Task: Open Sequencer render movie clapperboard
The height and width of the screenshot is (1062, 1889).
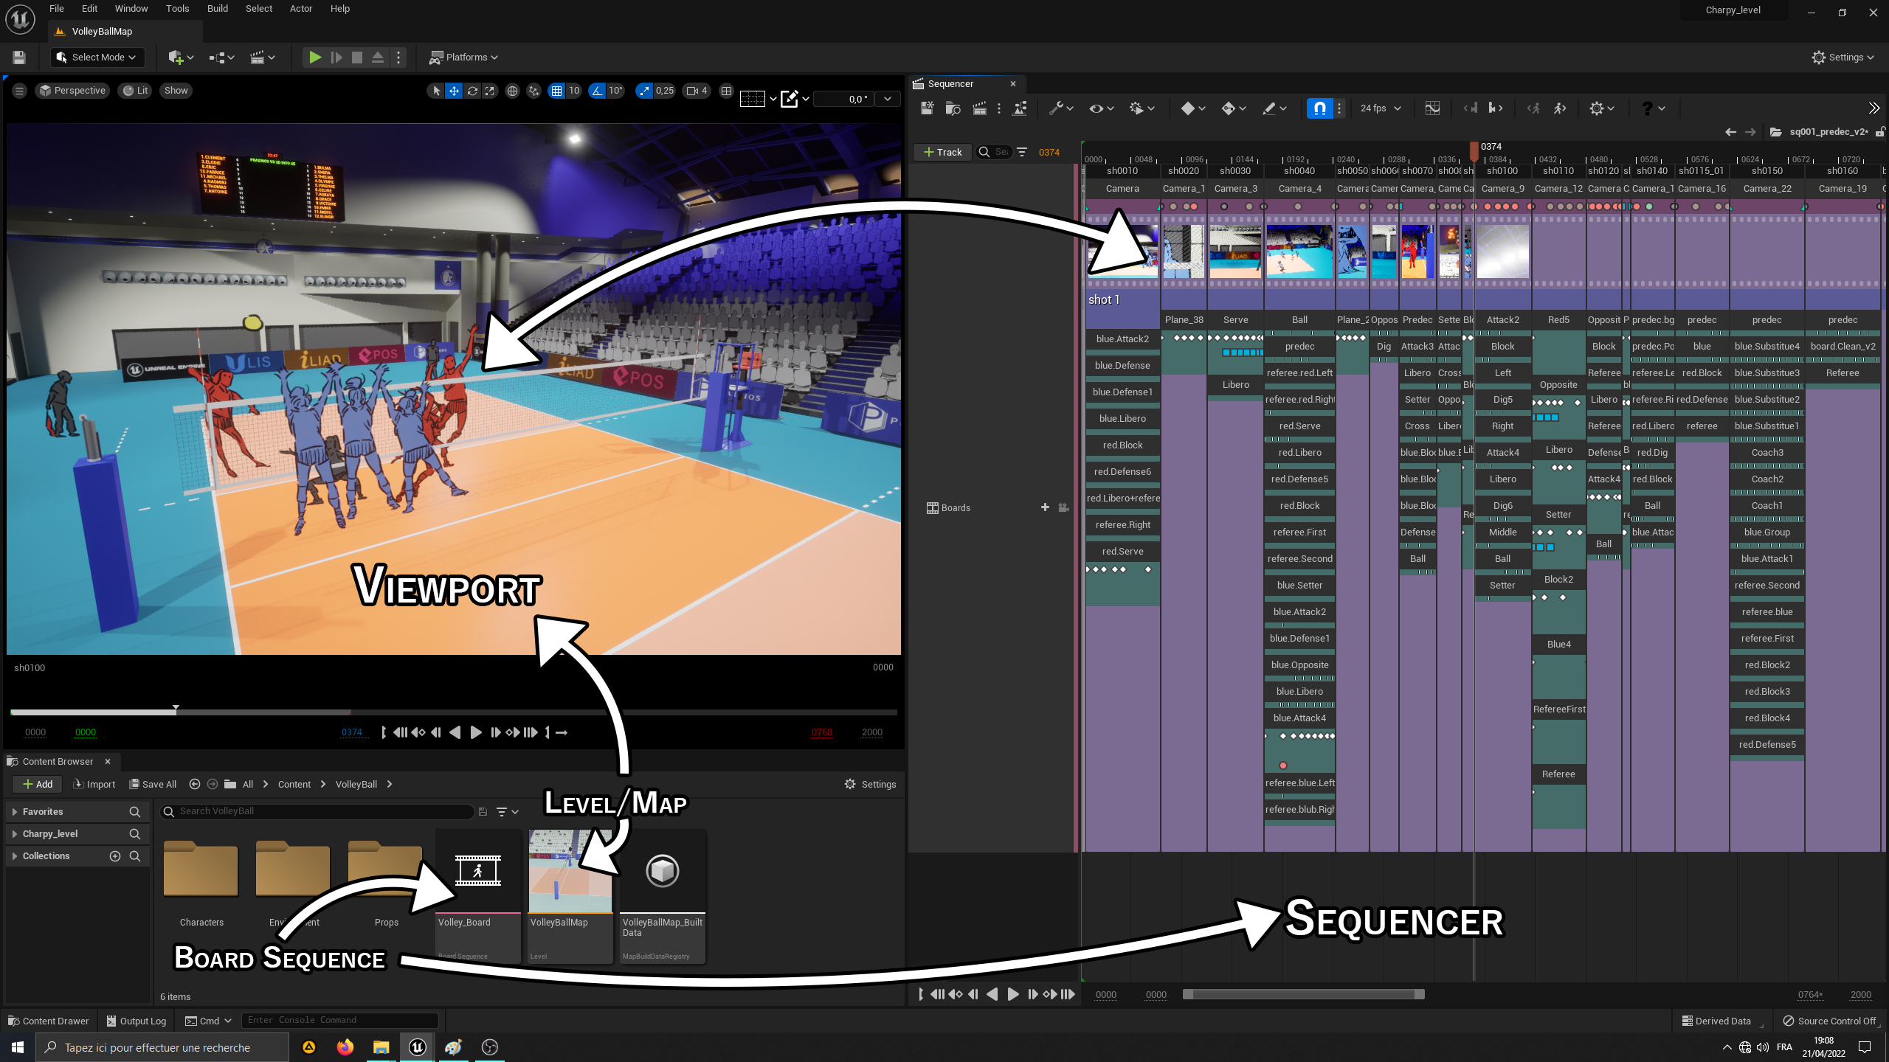Action: click(x=979, y=108)
